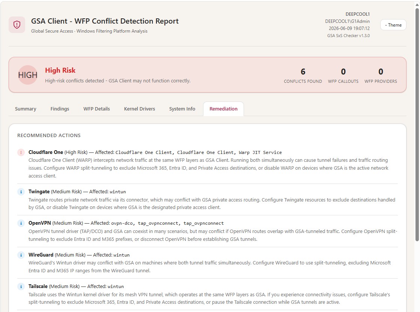Show the Kernel Drivers tab
420x312 pixels.
140,109
